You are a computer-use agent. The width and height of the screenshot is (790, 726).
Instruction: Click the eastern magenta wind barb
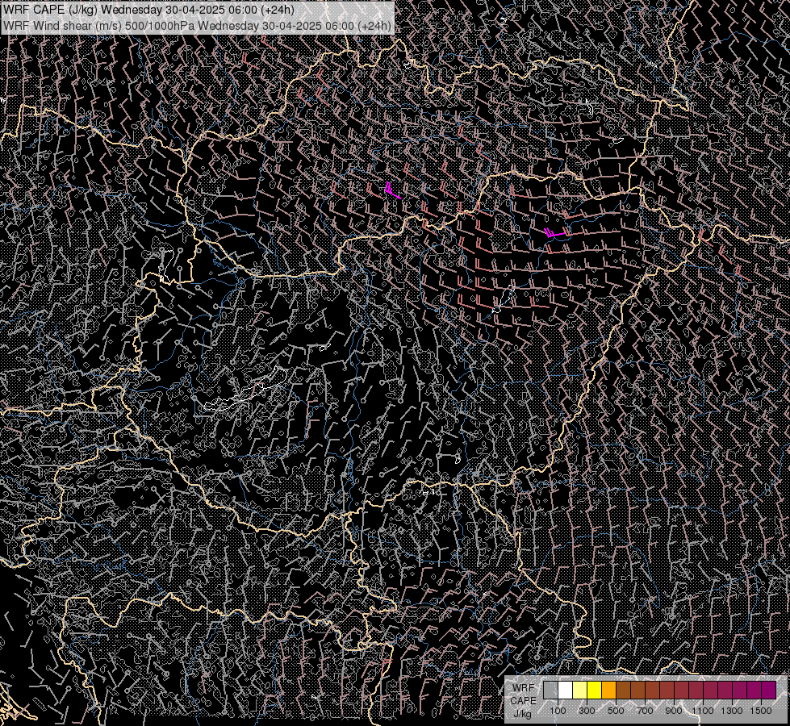click(556, 232)
